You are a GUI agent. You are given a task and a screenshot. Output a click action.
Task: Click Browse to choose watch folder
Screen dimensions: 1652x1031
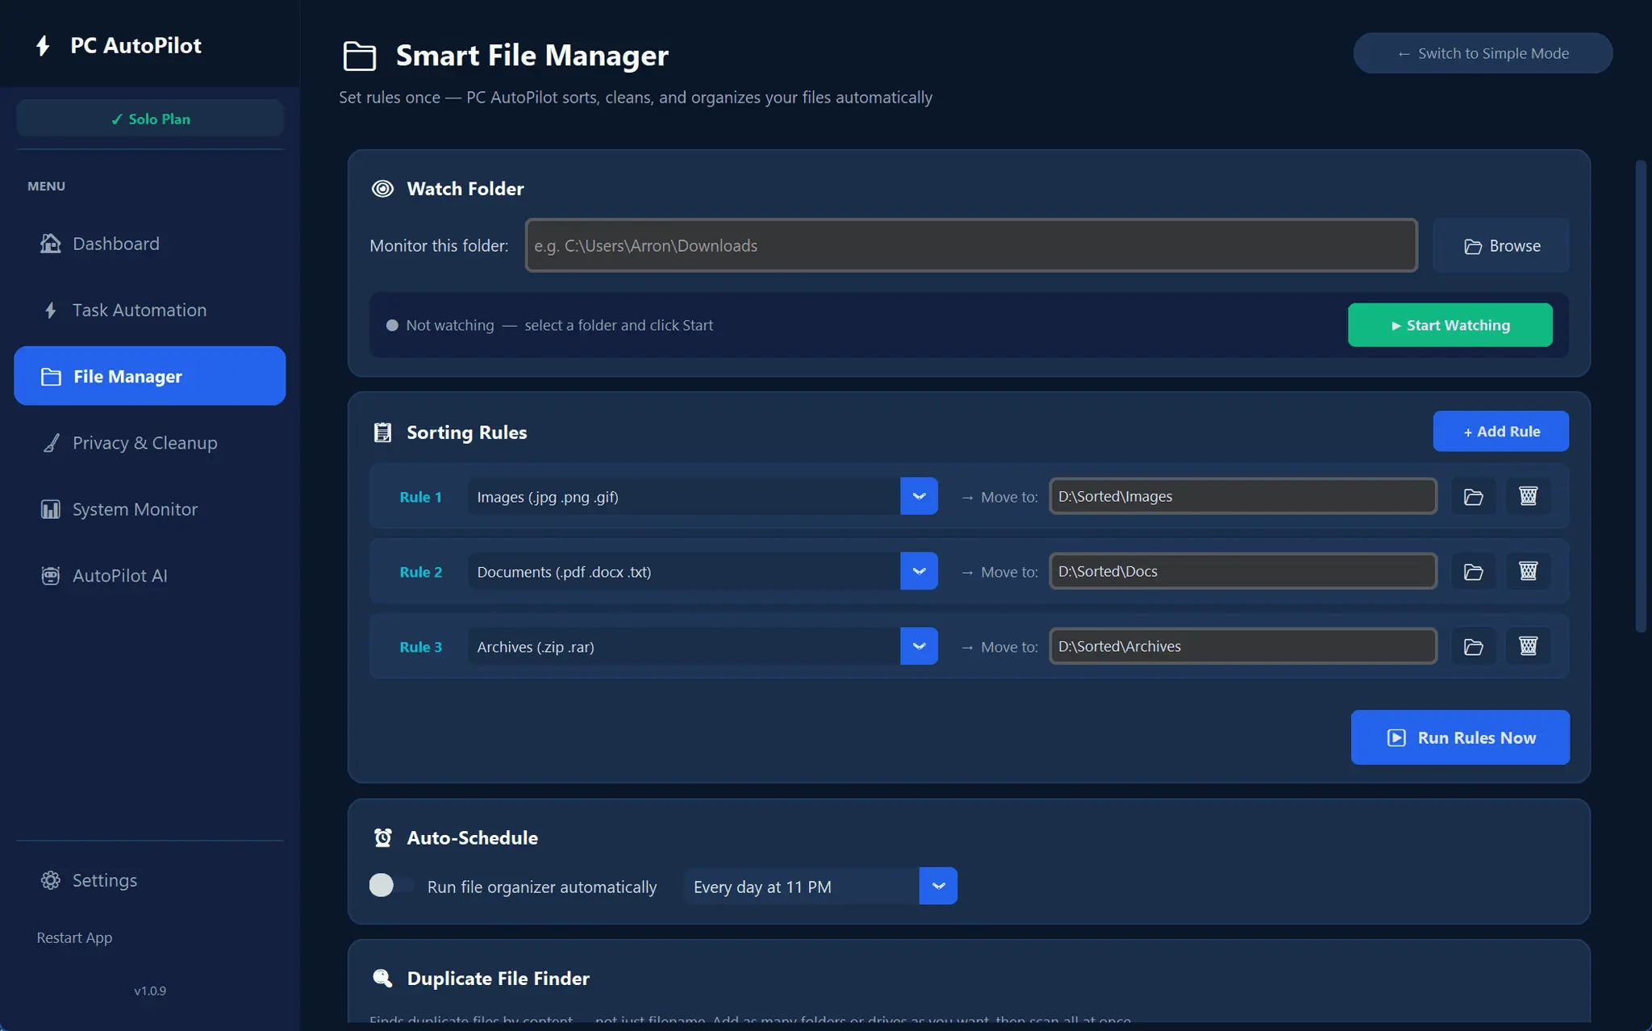tap(1501, 245)
